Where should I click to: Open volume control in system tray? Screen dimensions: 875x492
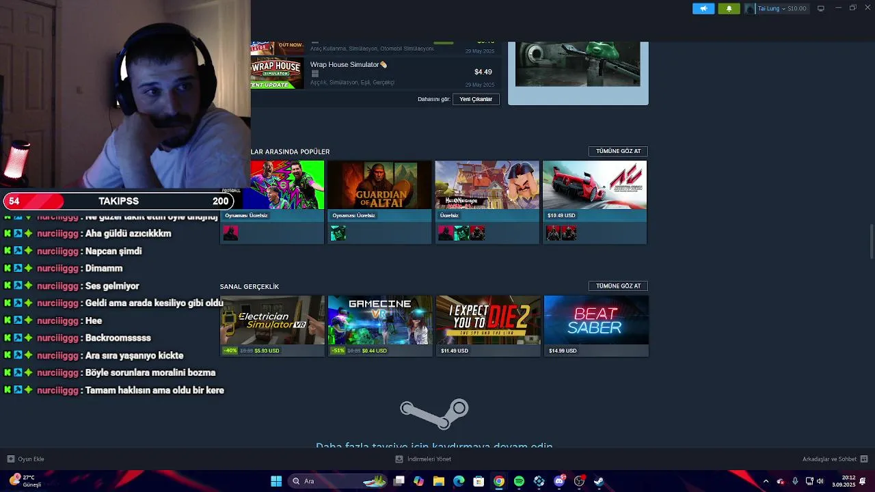pos(820,481)
